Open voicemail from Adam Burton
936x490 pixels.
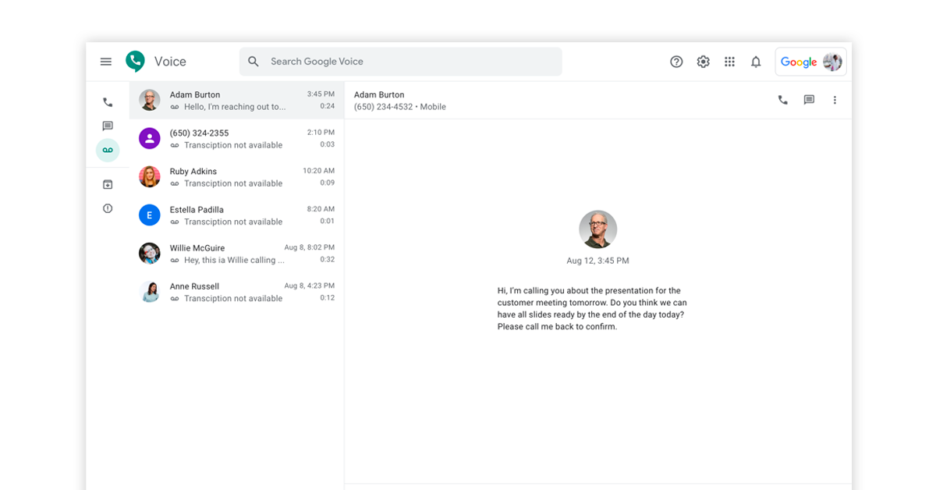pyautogui.click(x=236, y=101)
